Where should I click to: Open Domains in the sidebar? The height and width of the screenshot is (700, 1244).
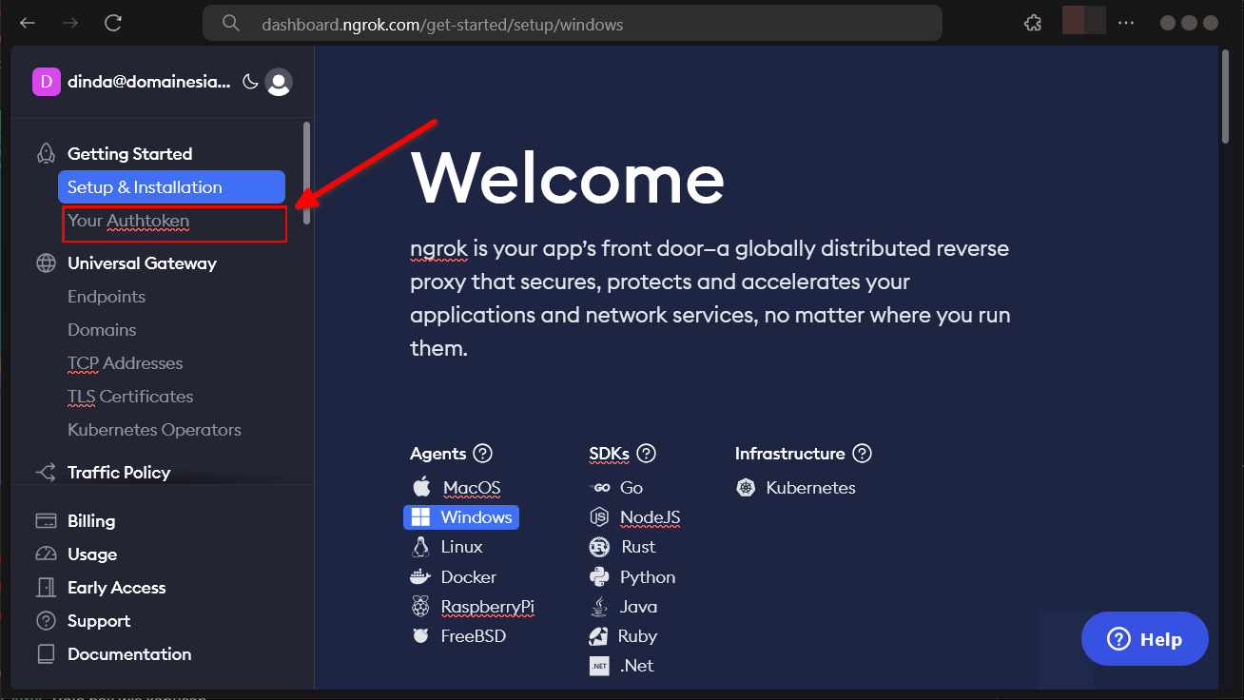point(102,330)
